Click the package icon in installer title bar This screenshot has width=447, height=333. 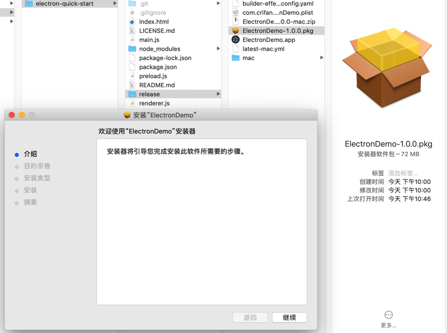pos(127,115)
